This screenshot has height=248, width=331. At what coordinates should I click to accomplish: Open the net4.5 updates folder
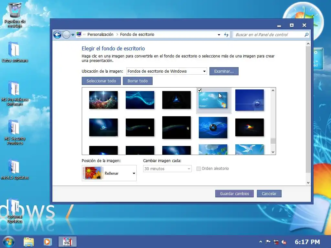[15, 169]
